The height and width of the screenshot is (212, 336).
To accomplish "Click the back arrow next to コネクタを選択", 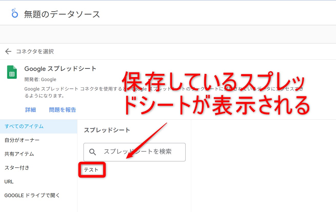I will click(8, 51).
